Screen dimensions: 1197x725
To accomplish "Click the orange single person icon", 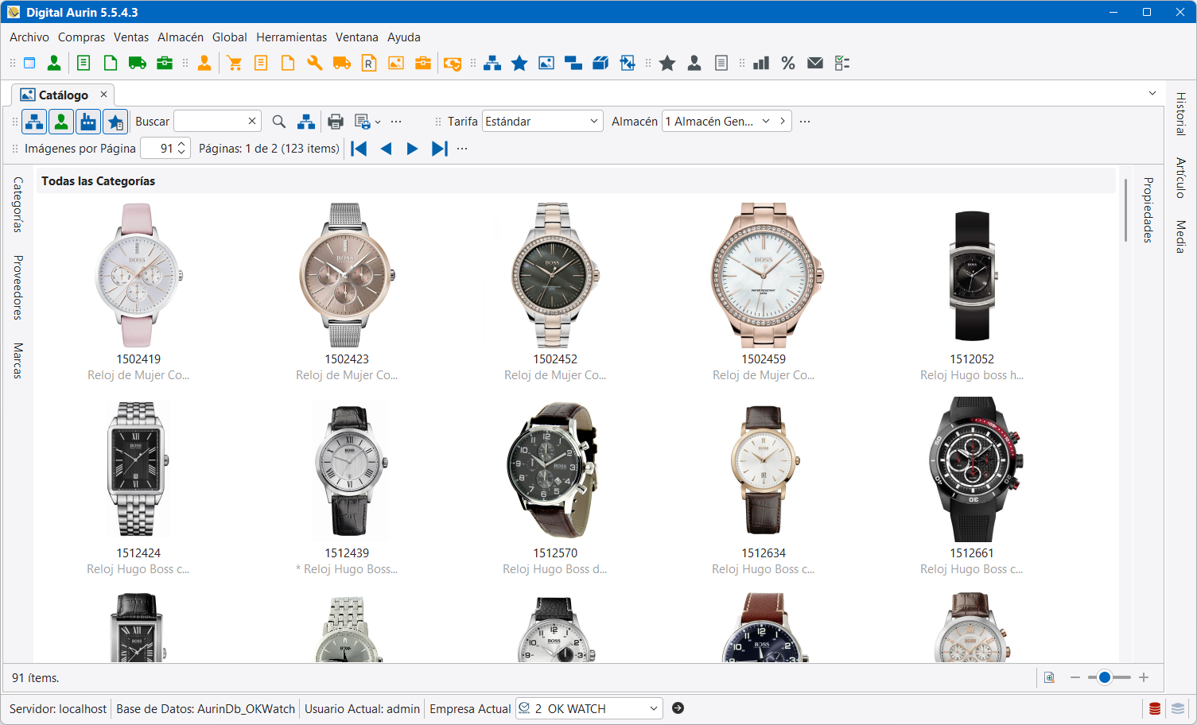I will (204, 63).
